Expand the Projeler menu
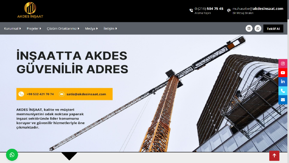 (34, 29)
